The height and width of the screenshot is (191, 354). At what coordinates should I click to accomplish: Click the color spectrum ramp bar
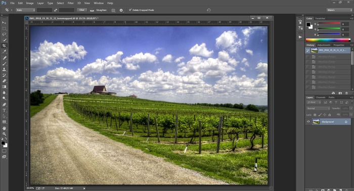[x=328, y=40]
